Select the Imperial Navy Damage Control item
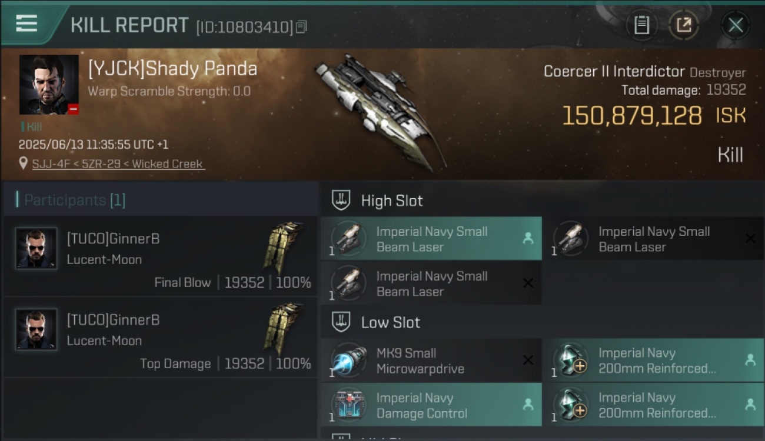This screenshot has height=441, width=765. click(431, 405)
